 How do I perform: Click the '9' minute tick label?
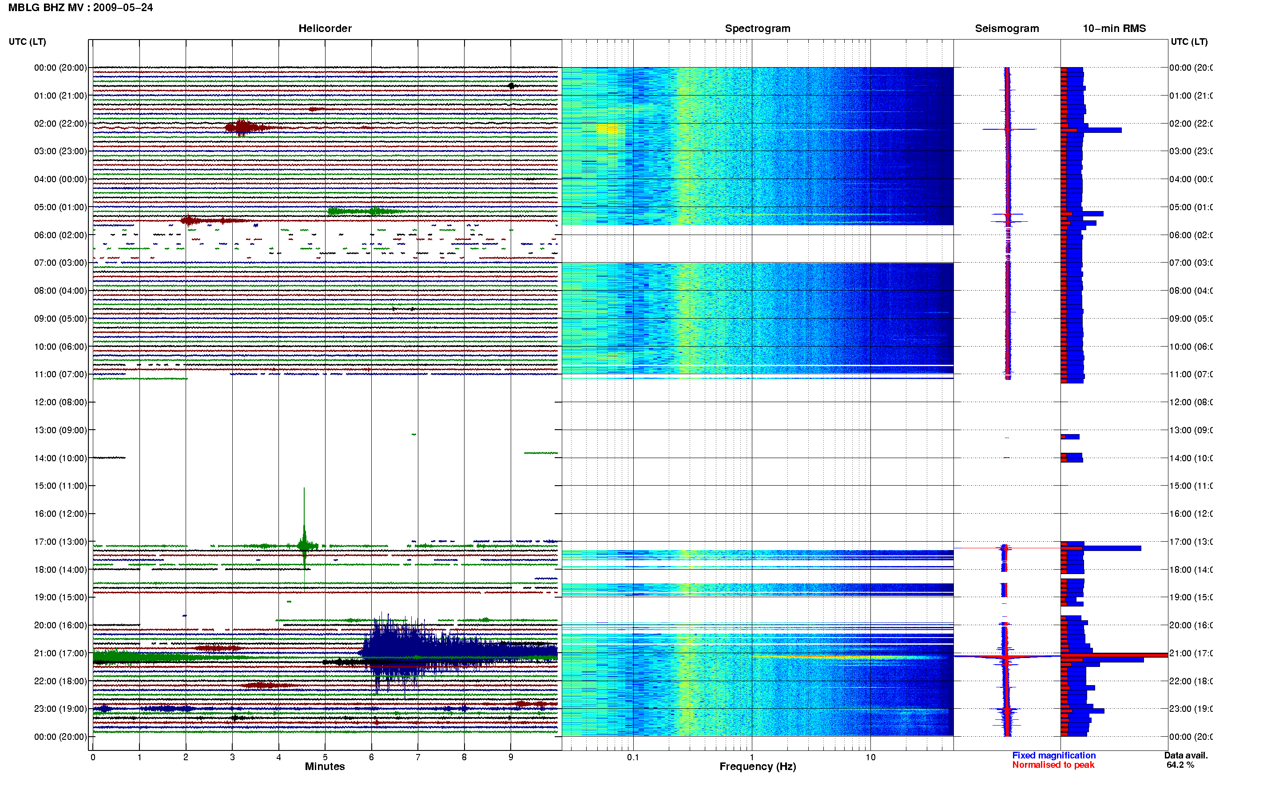[511, 757]
